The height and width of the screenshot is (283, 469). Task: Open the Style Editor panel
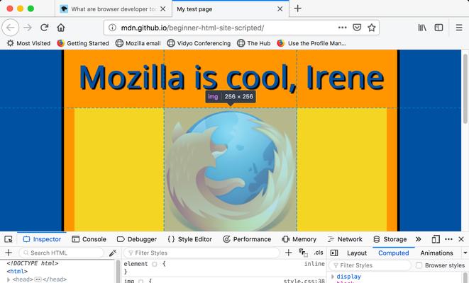coord(189,239)
